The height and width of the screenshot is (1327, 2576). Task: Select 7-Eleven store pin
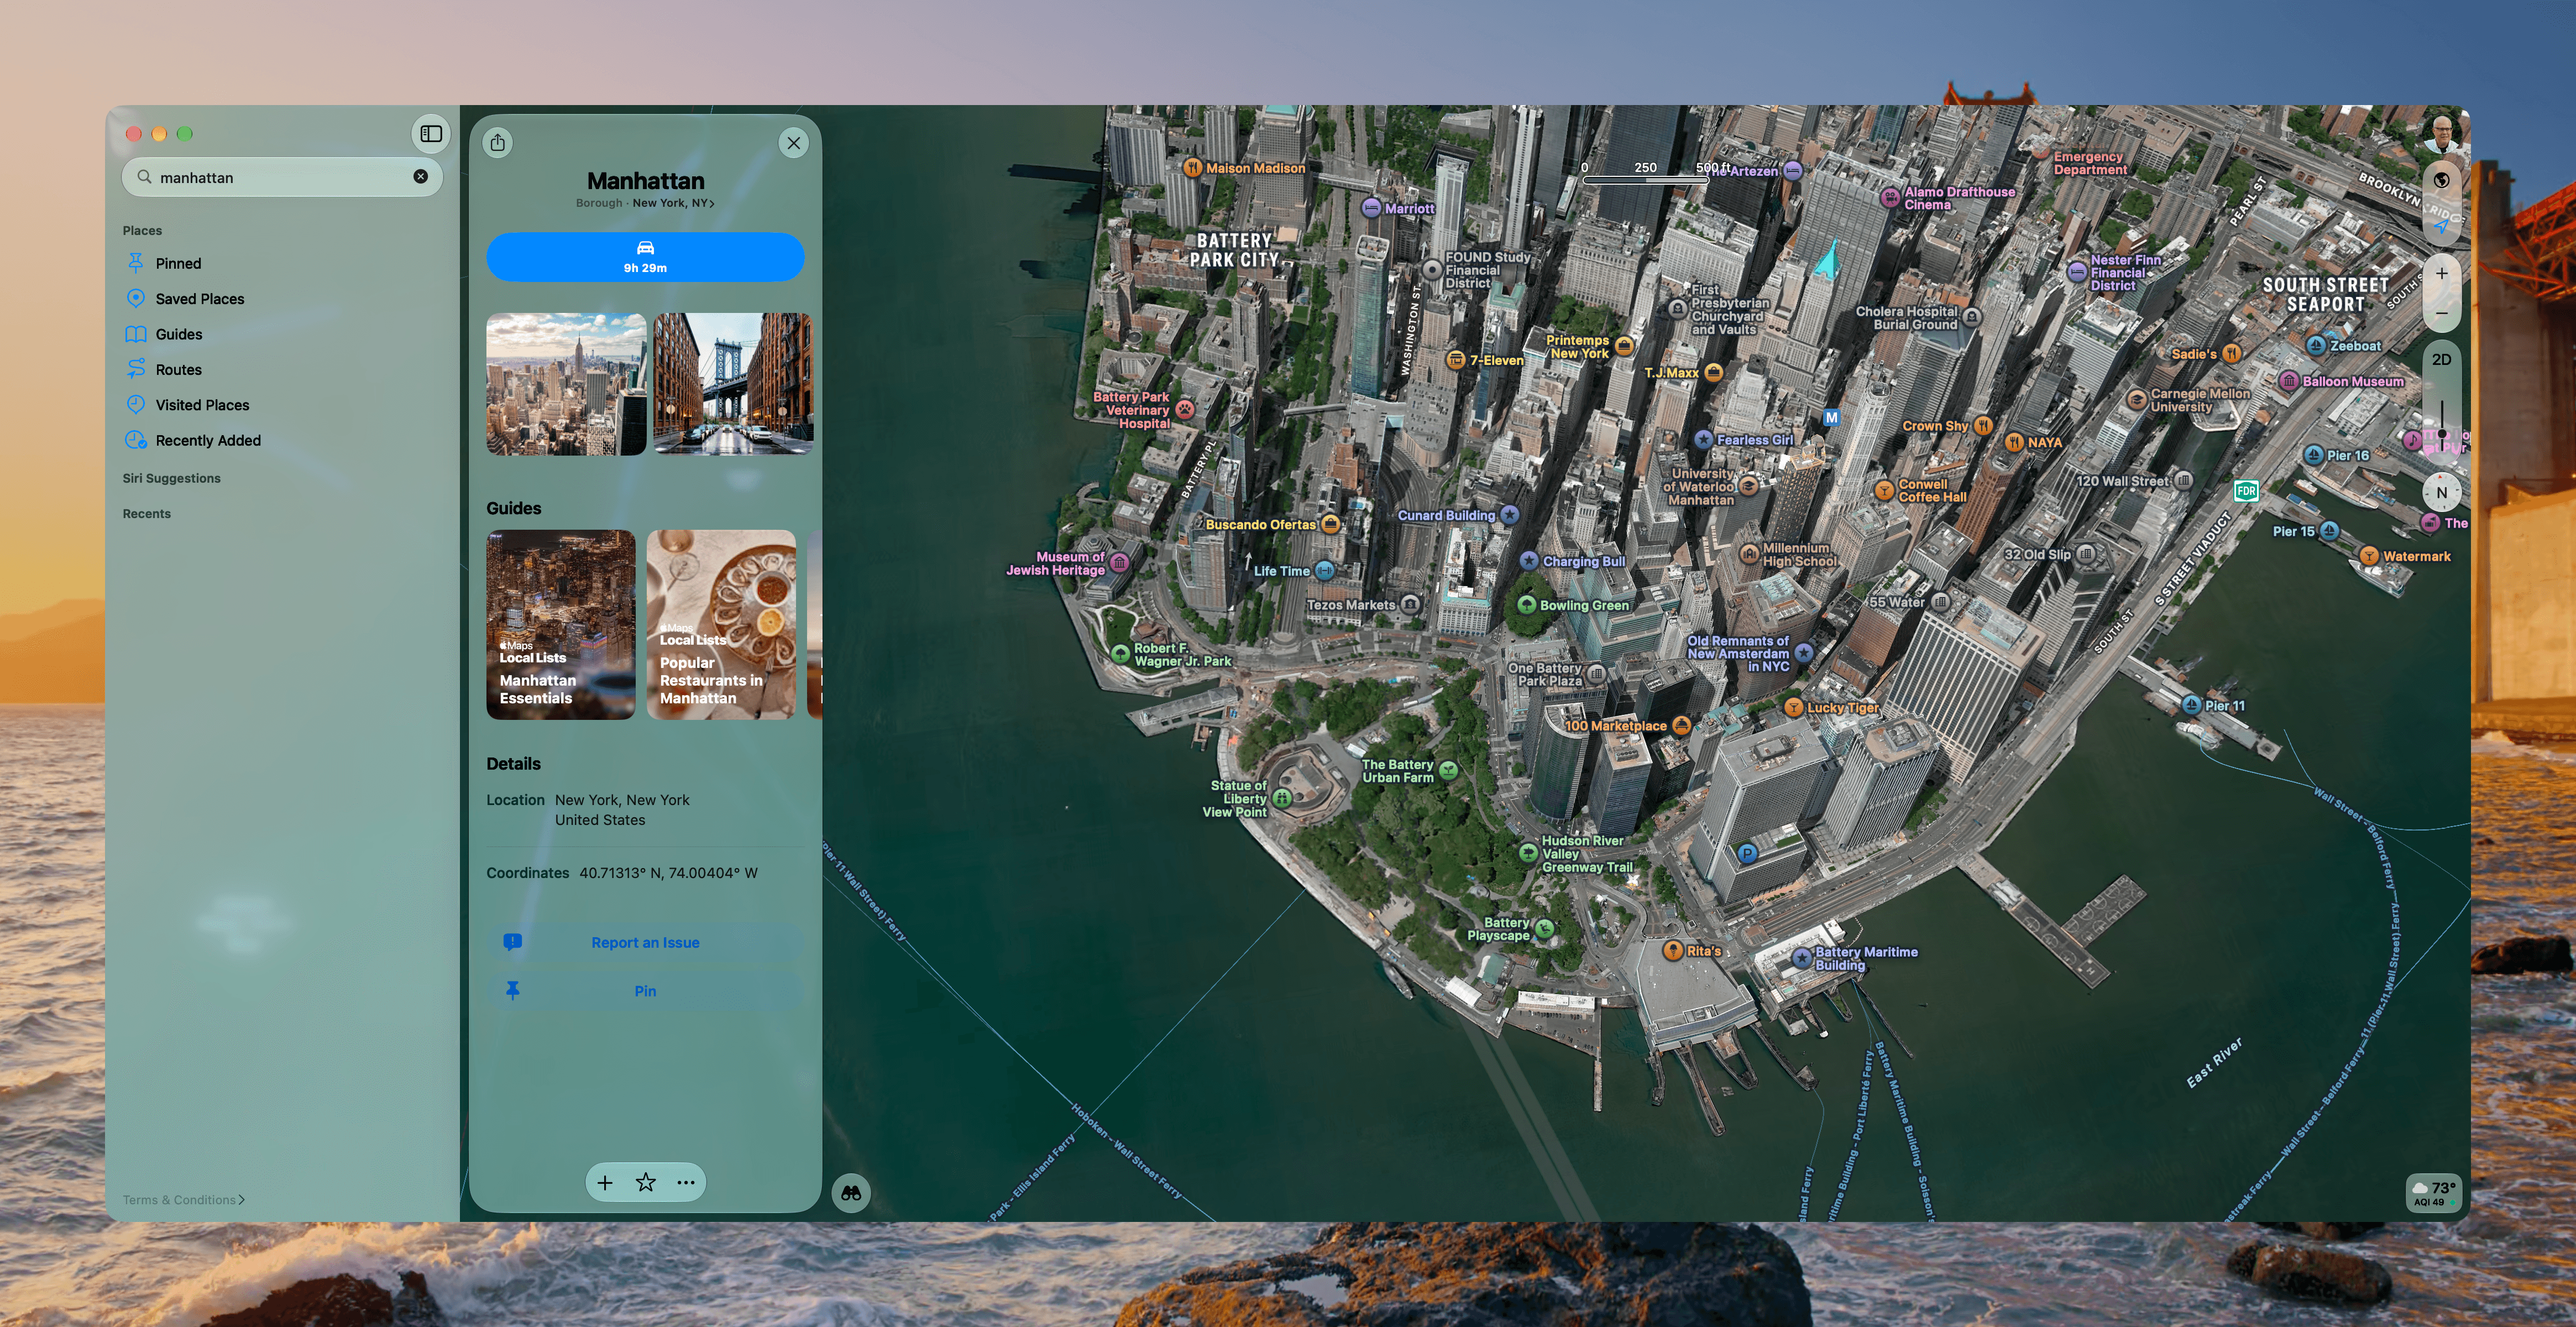[x=1455, y=360]
